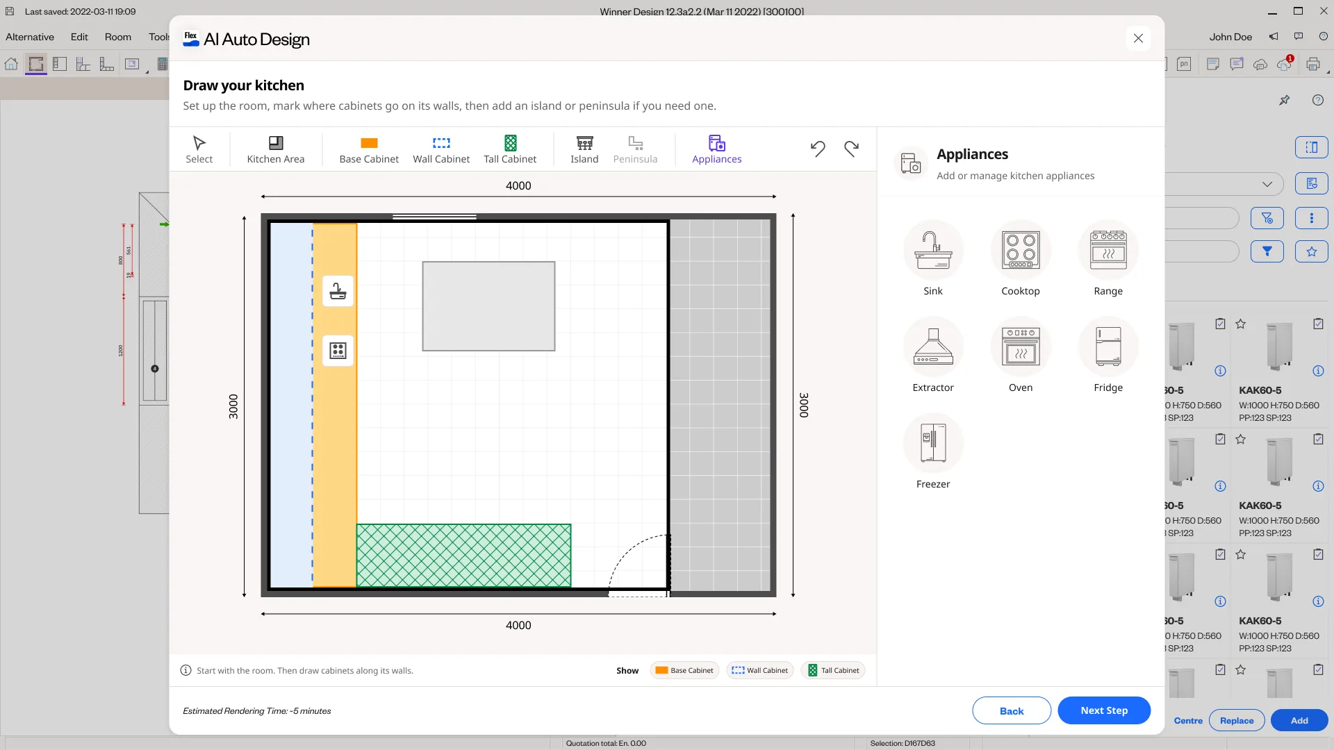Click the filter funnel icon in catalog panel
1334x750 pixels.
[1267, 251]
